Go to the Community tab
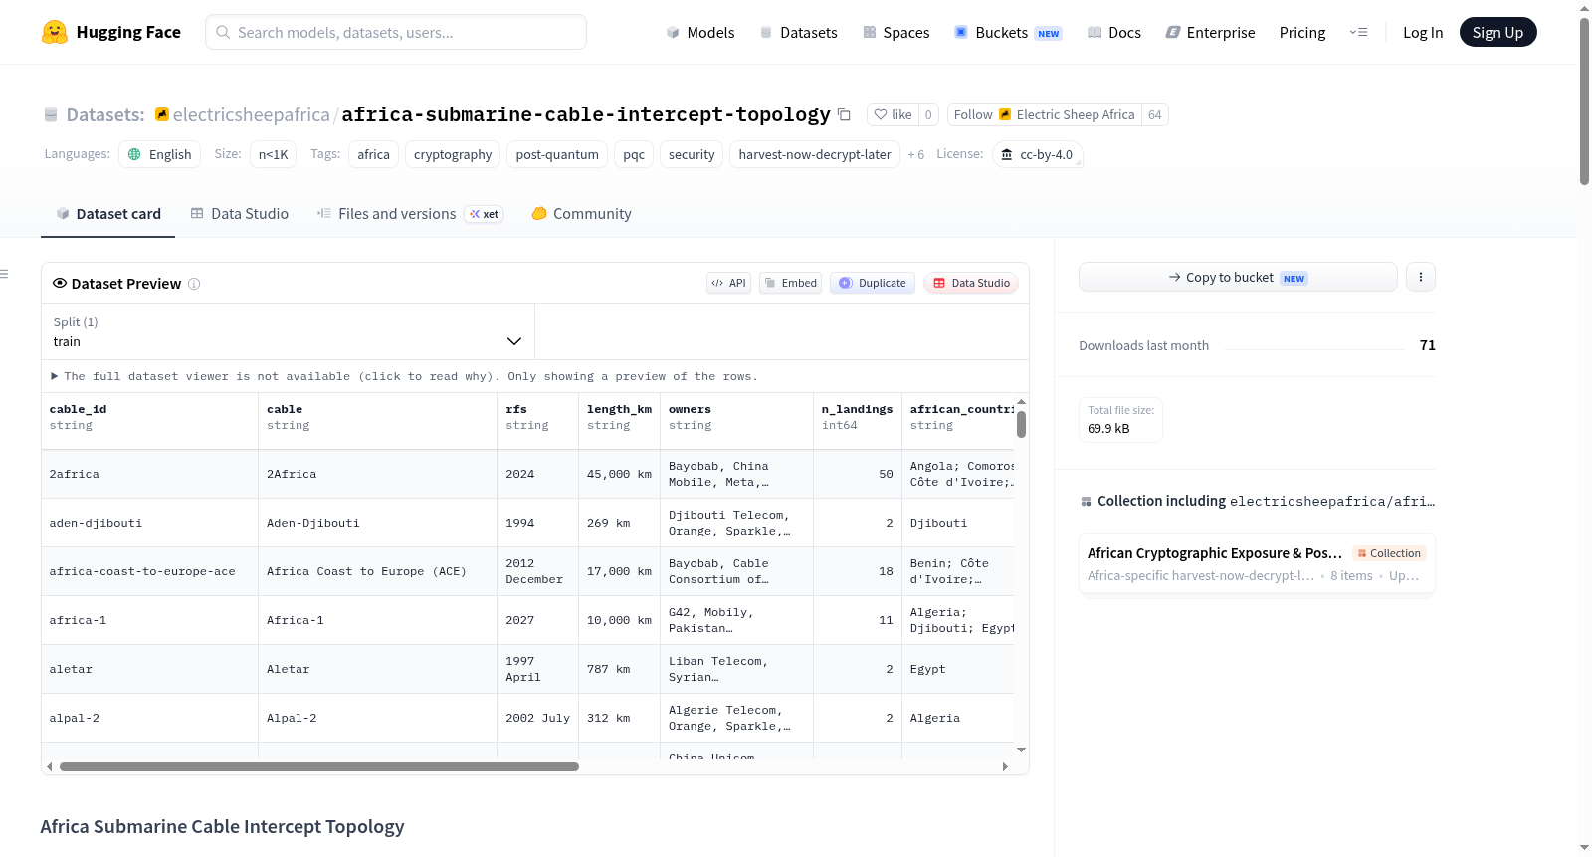This screenshot has height=857, width=1592. point(582,214)
